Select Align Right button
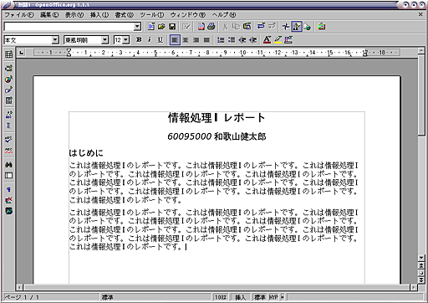428x303 pixels. [x=196, y=40]
